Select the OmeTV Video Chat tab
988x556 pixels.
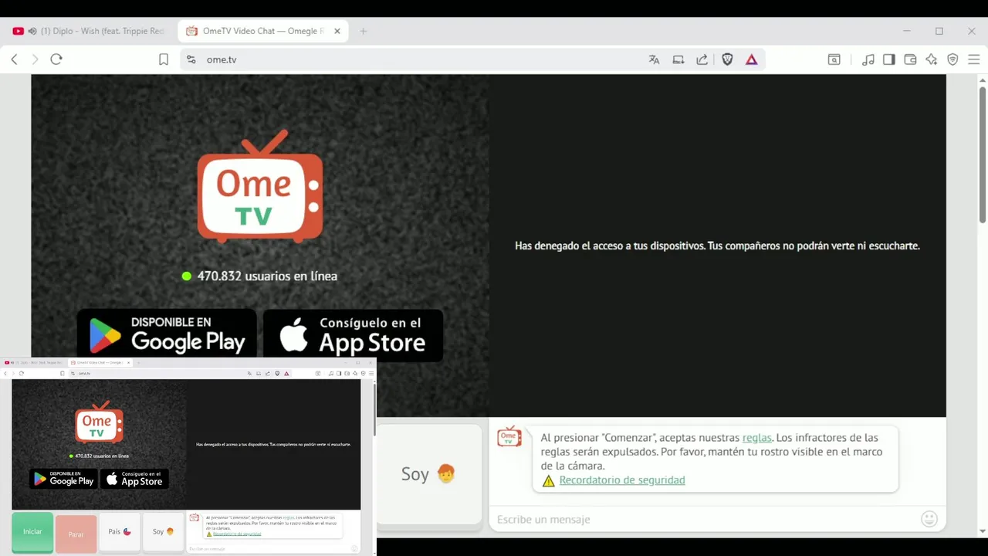click(x=264, y=31)
